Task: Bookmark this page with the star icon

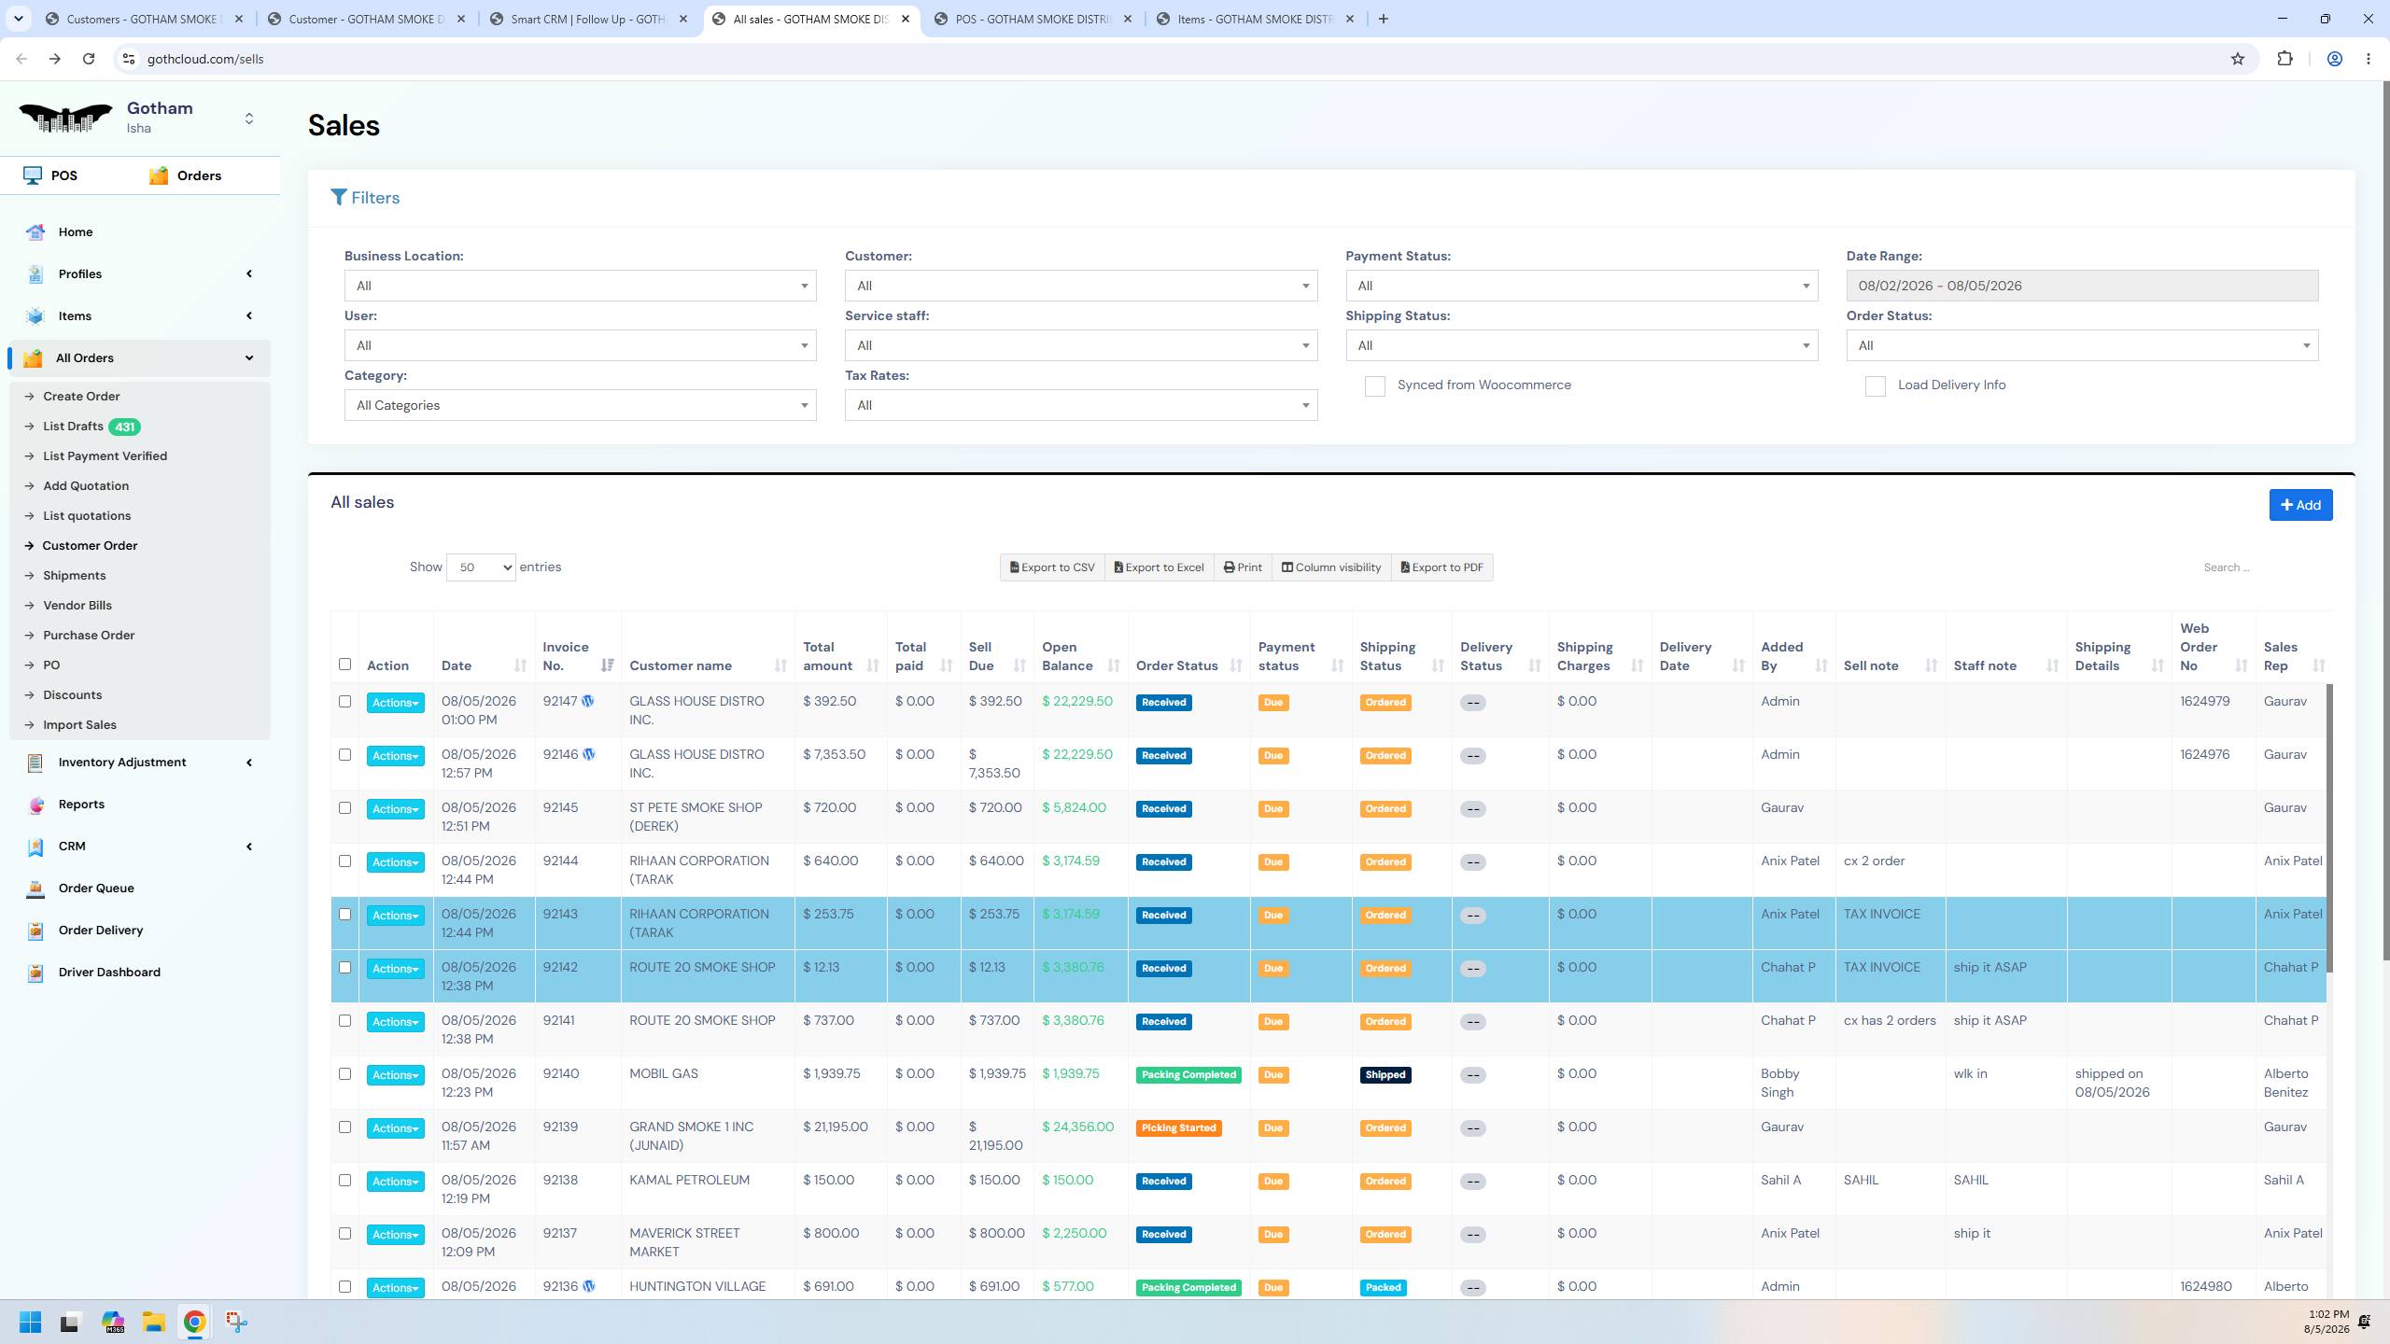Action: (x=2238, y=59)
